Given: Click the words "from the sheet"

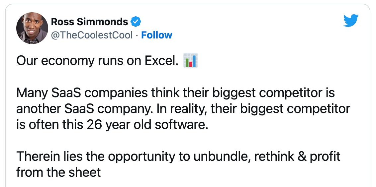Looking at the screenshot, I should point(58,172).
